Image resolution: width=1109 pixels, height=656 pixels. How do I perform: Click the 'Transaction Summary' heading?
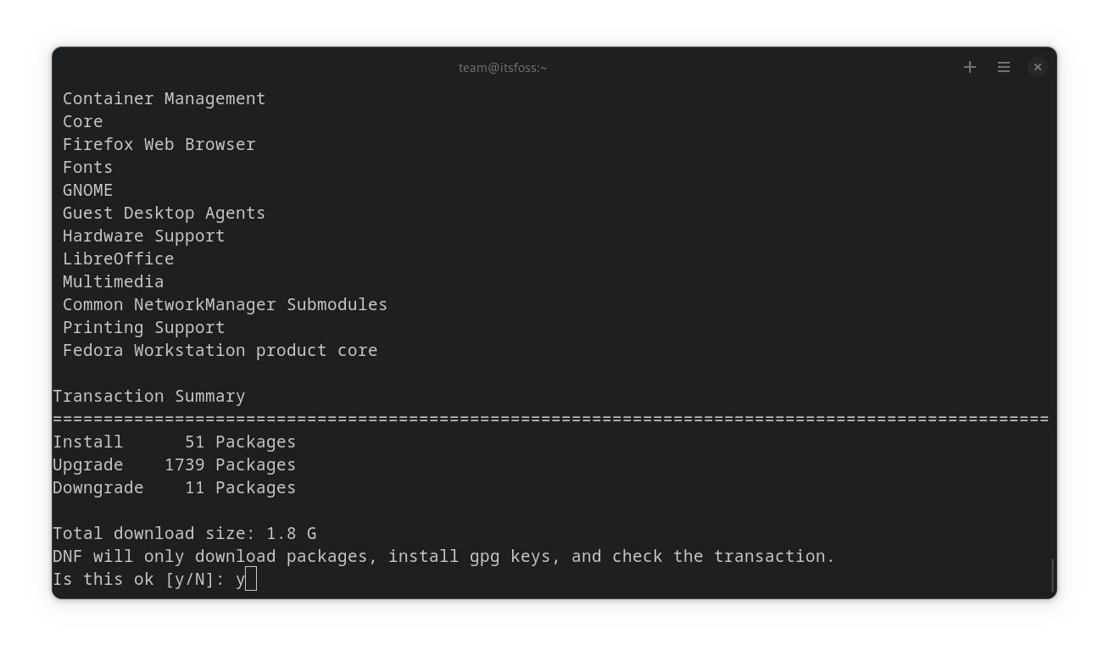[x=148, y=397]
